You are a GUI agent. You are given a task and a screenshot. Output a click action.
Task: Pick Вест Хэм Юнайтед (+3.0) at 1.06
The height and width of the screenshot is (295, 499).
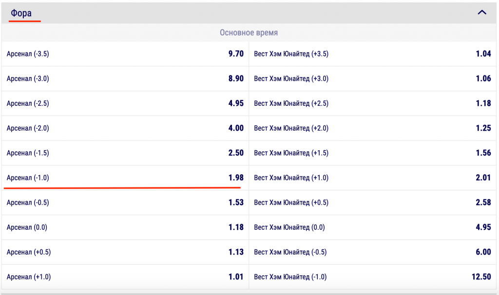(x=372, y=79)
